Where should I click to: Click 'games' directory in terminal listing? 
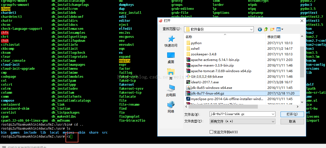click(15, 133)
